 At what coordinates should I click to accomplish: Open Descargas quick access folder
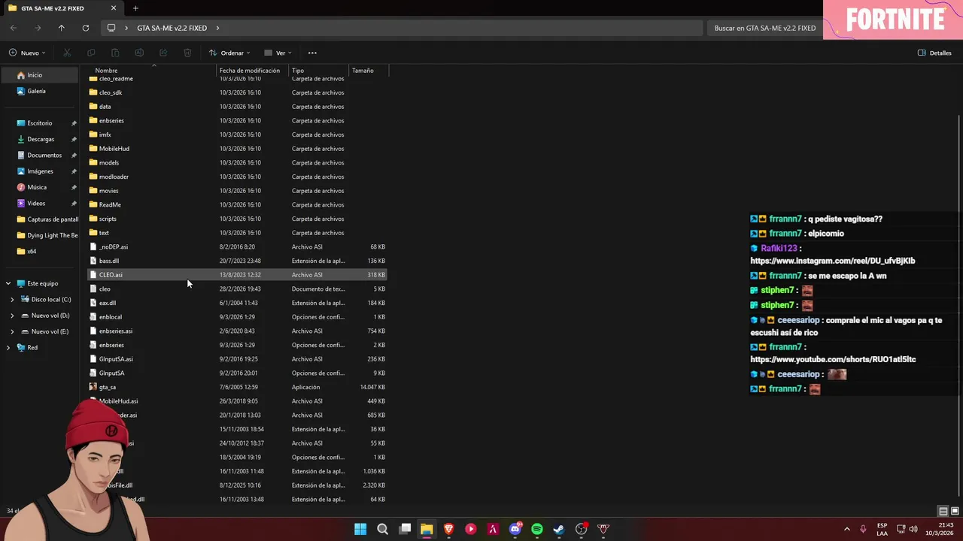[41, 139]
